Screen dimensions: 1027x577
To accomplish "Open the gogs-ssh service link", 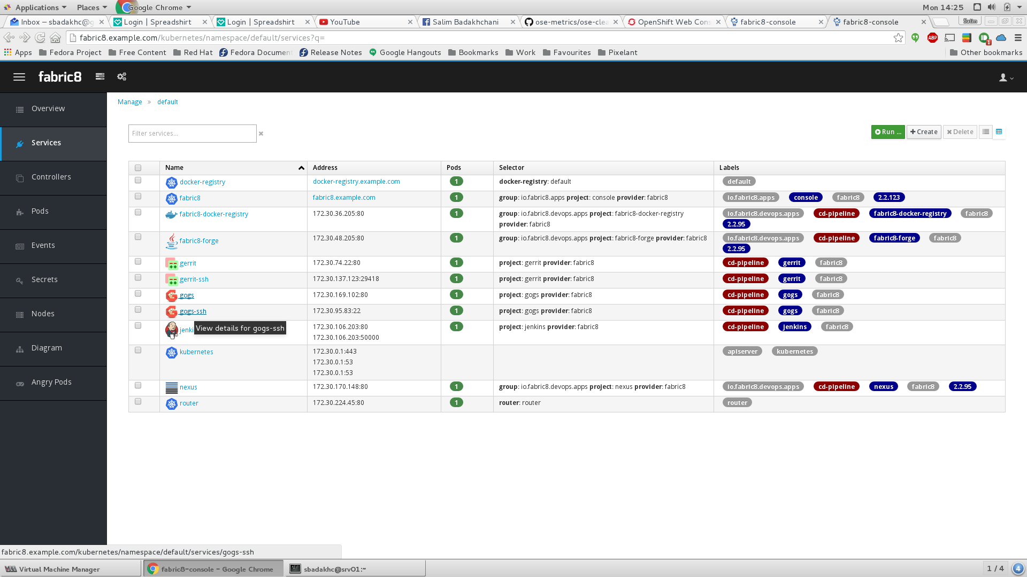I will coord(193,311).
